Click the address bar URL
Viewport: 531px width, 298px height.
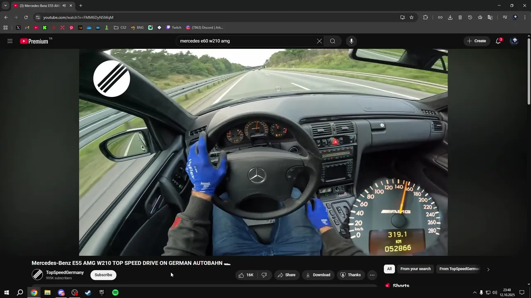(78, 17)
